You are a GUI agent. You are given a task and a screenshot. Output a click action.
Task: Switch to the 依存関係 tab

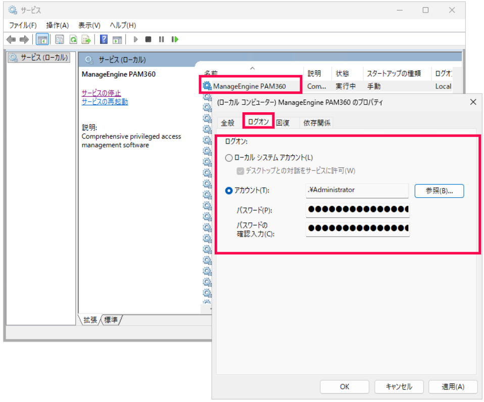(x=317, y=123)
